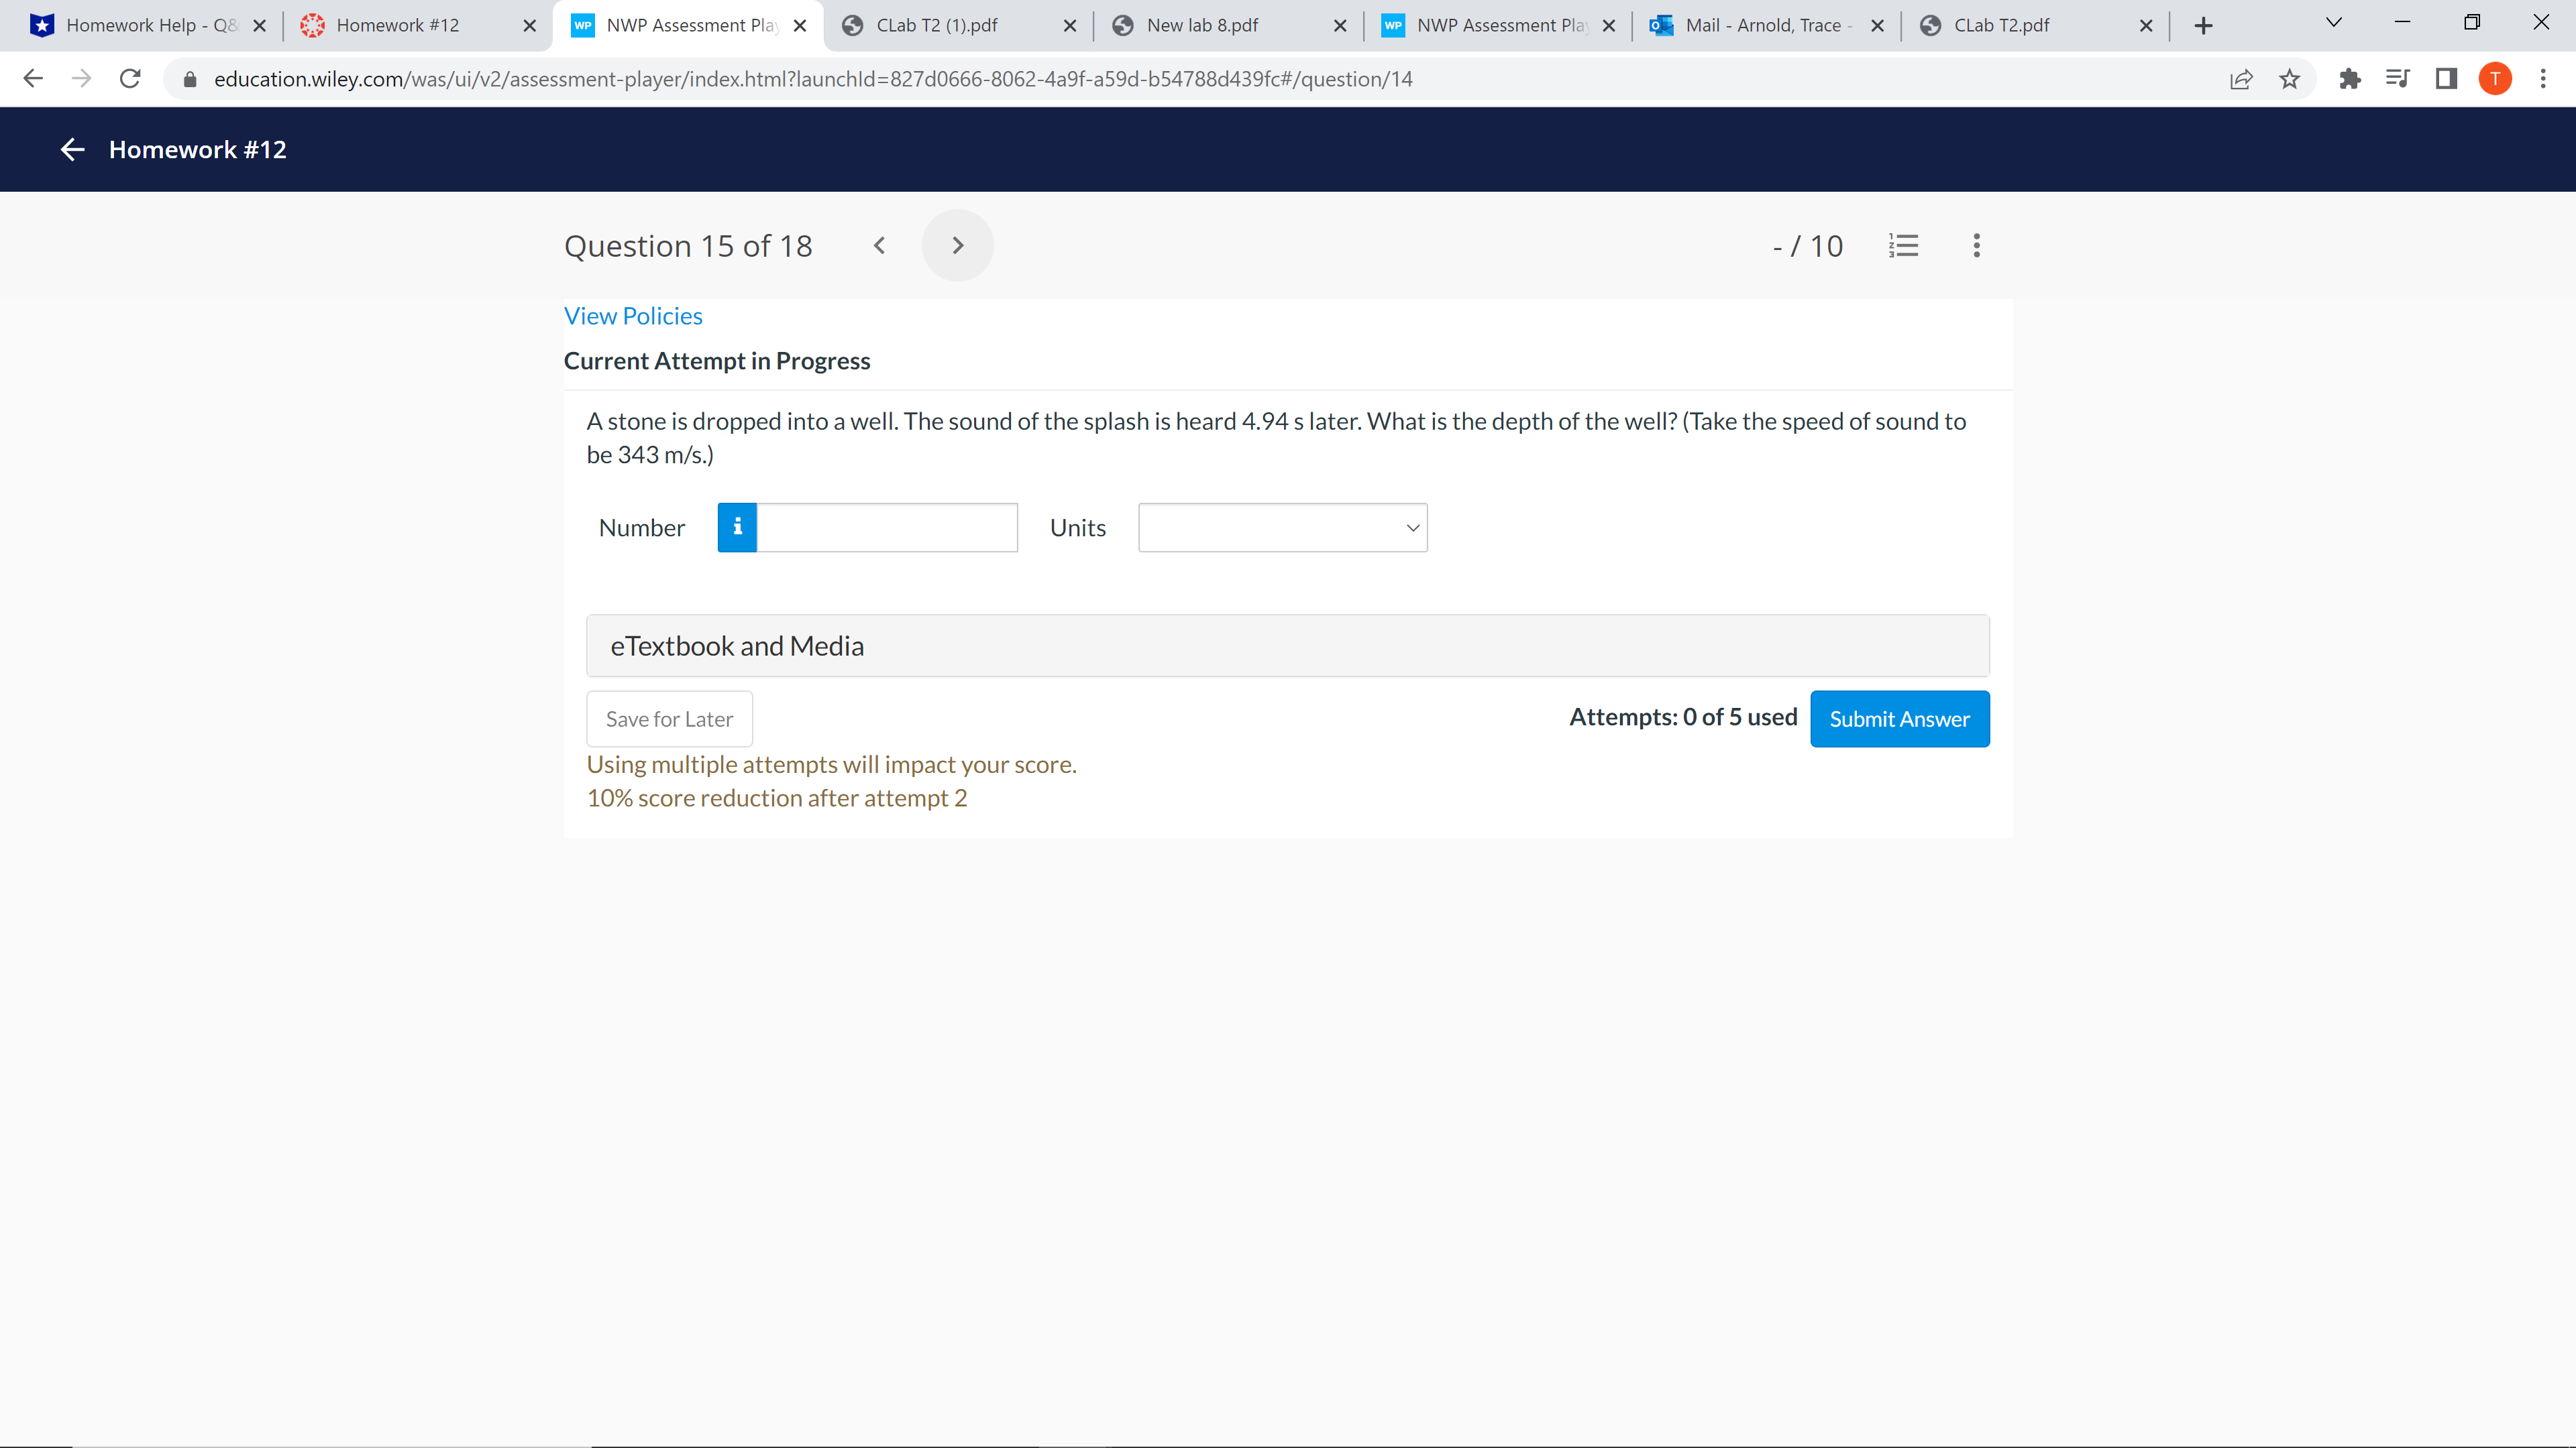2576x1448 pixels.
Task: Open the Units dropdown
Action: [1282, 528]
